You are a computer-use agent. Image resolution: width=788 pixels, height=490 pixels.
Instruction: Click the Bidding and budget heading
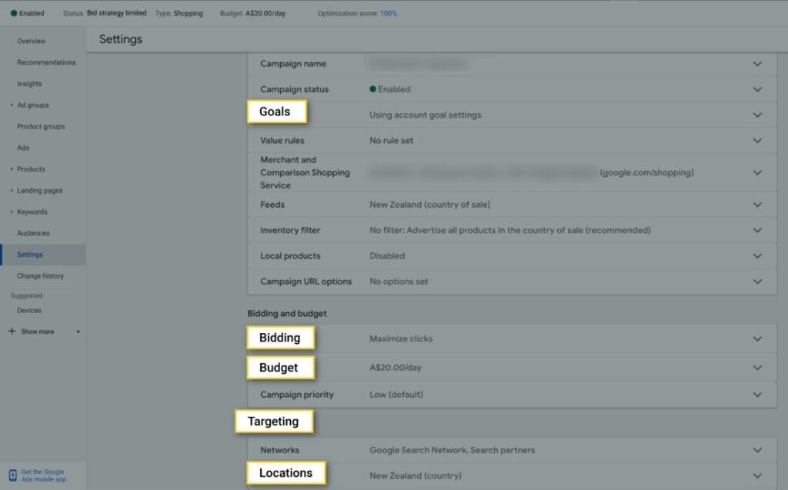coord(287,314)
